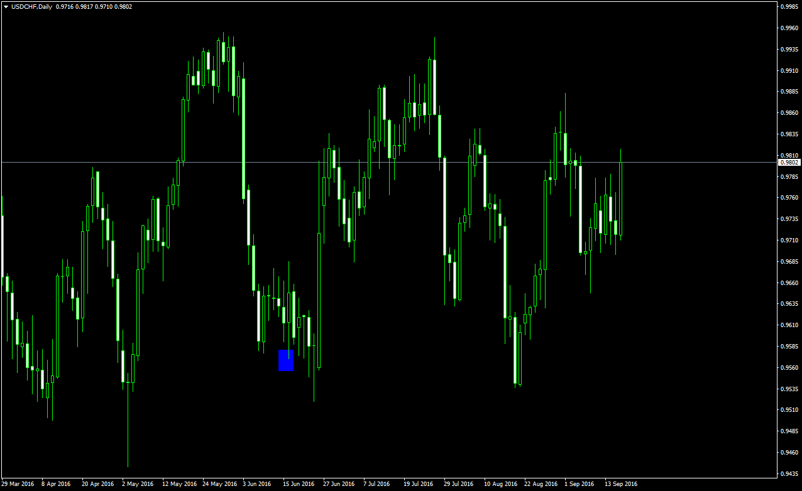Viewport: 802px width, 491px height.
Task: Click the 22 Aug 2016 date label
Action: (541, 484)
